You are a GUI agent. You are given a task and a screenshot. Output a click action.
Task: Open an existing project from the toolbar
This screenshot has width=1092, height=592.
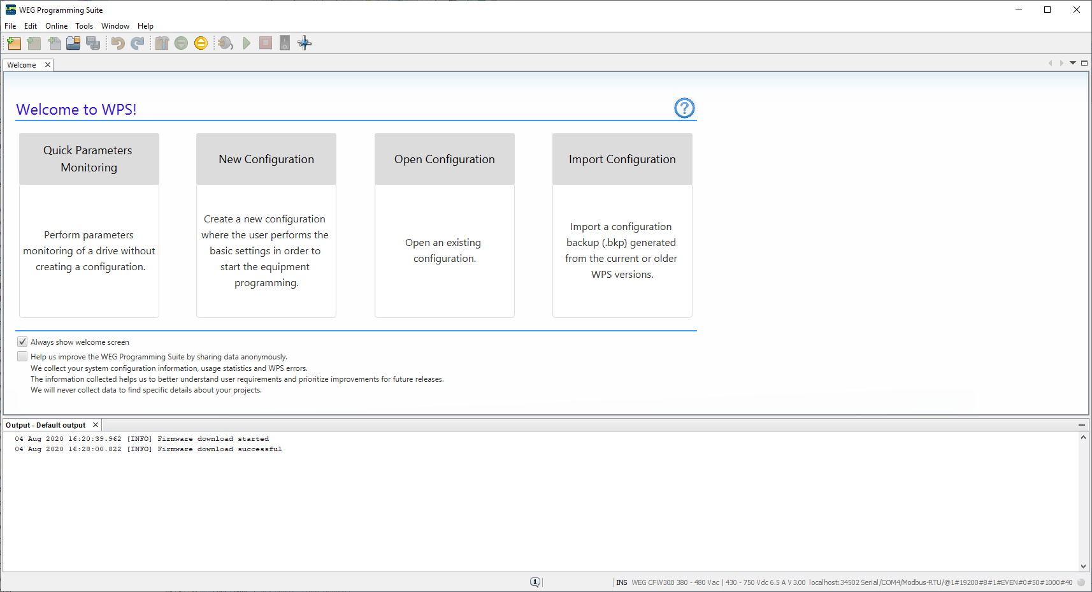pos(73,43)
